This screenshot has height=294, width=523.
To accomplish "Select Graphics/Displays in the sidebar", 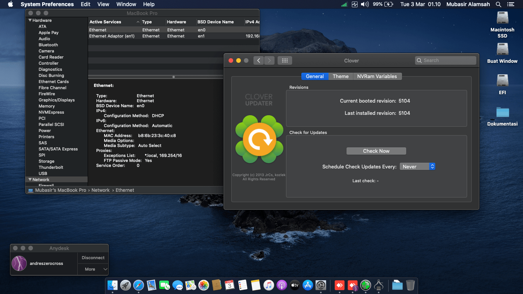I will pyautogui.click(x=57, y=100).
